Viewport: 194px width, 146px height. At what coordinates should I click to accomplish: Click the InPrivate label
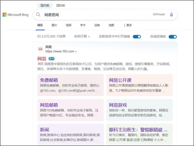[159, 14]
